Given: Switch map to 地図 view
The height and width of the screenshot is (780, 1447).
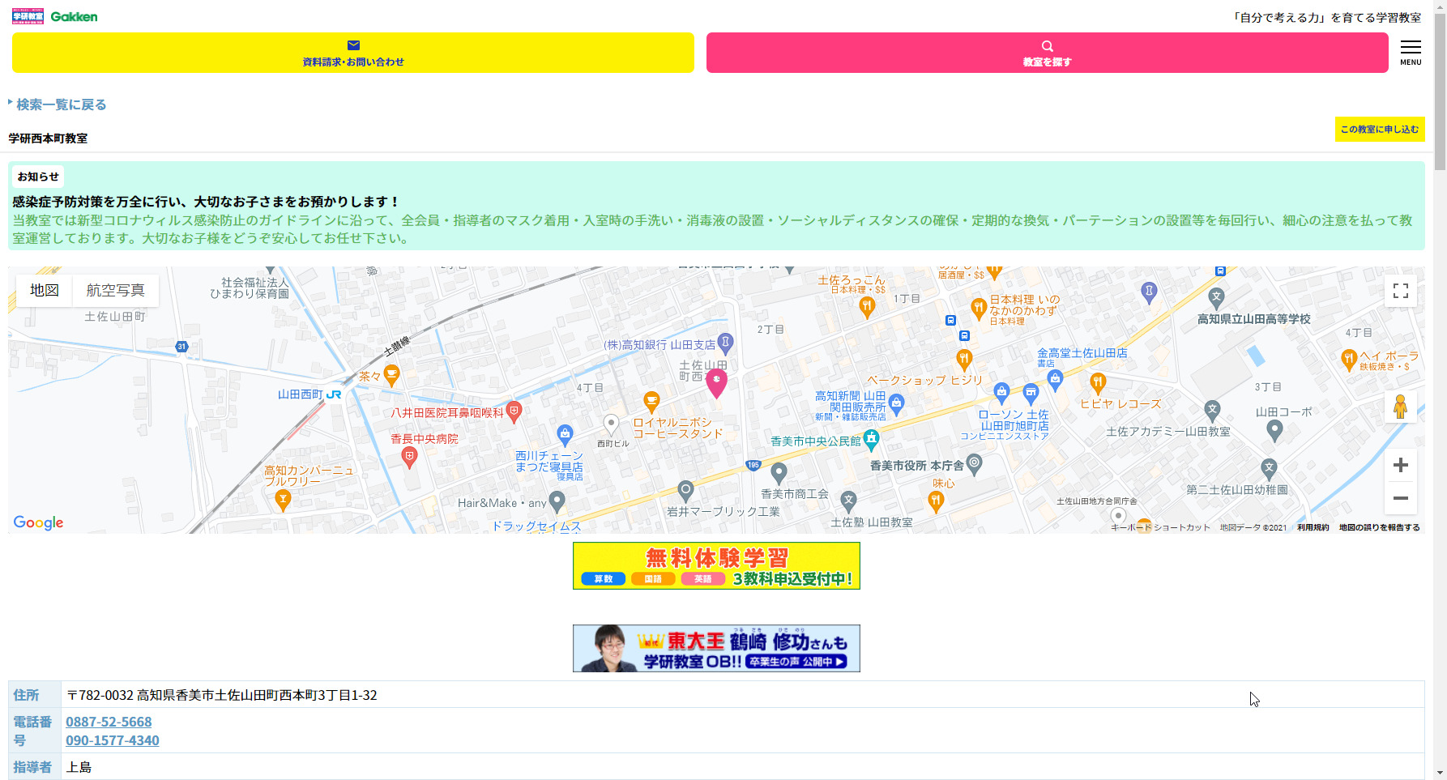Looking at the screenshot, I should point(45,290).
